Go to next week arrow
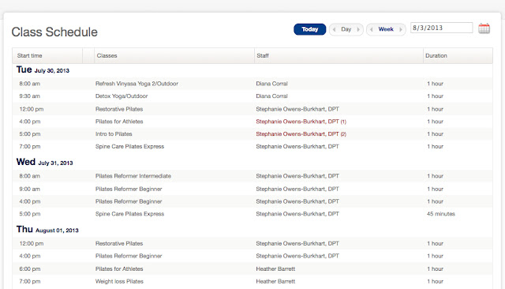The width and height of the screenshot is (505, 289). pyautogui.click(x=401, y=29)
